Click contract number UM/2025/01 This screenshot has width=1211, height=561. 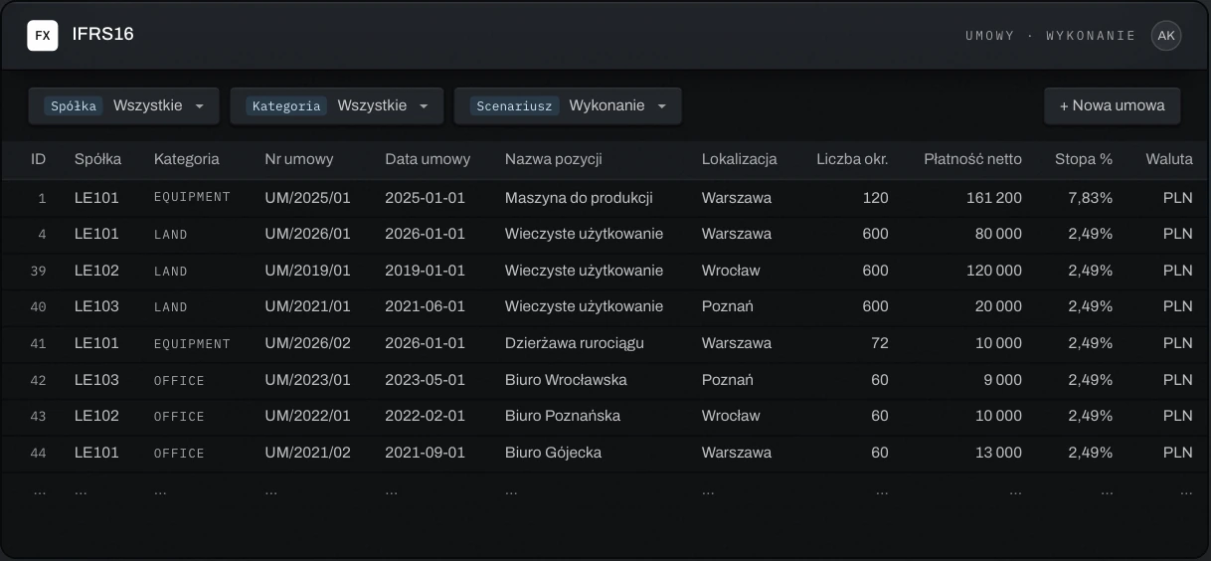(308, 198)
